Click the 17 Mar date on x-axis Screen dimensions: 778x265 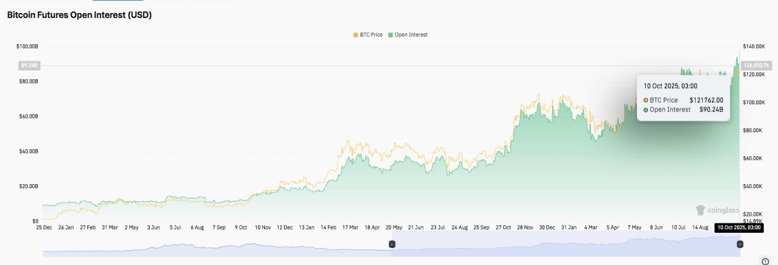(349, 227)
